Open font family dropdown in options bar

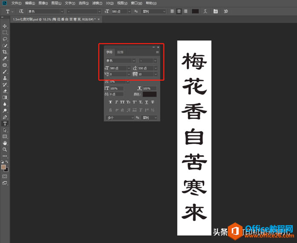tap(62, 11)
